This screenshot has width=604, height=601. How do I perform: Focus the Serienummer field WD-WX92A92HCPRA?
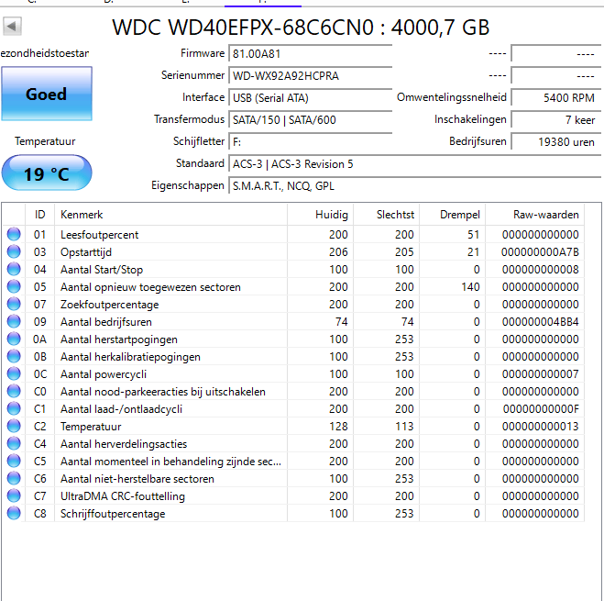point(310,75)
